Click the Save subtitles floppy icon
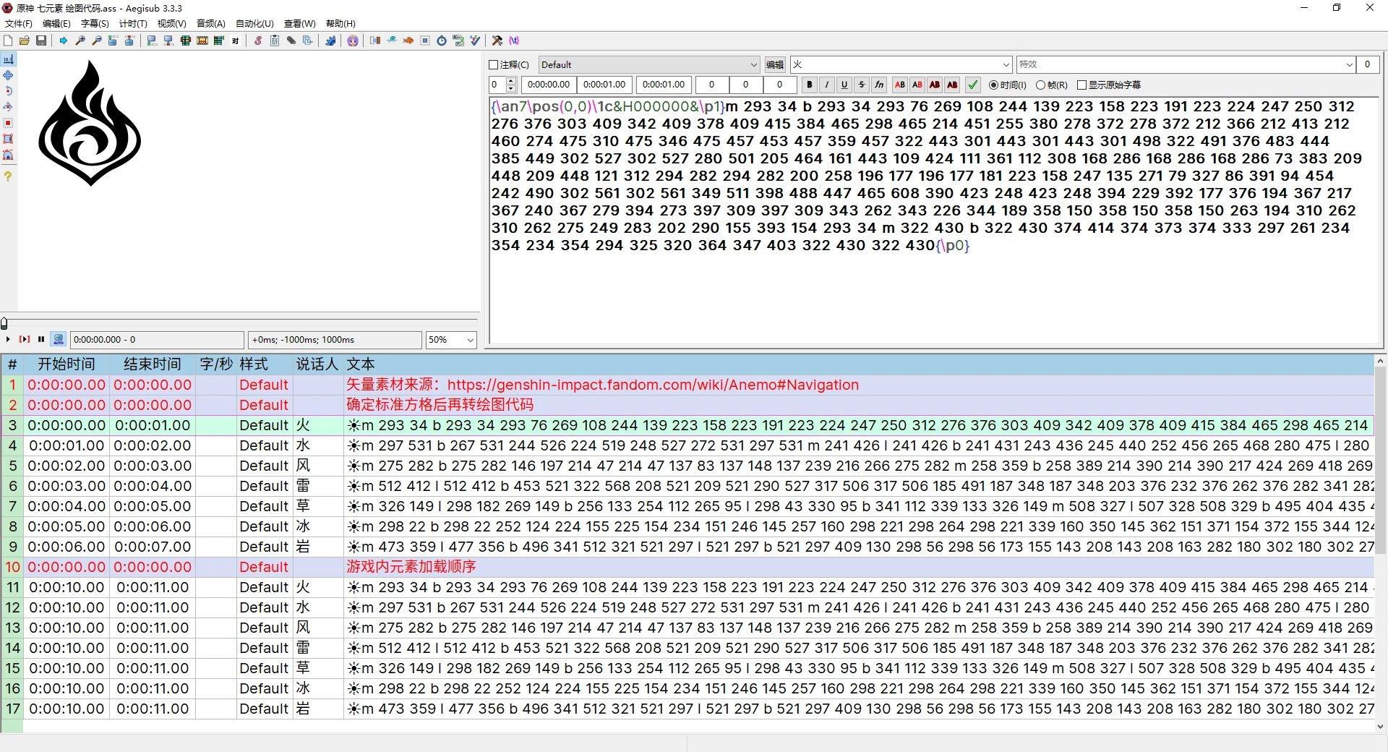The width and height of the screenshot is (1388, 752). [41, 40]
